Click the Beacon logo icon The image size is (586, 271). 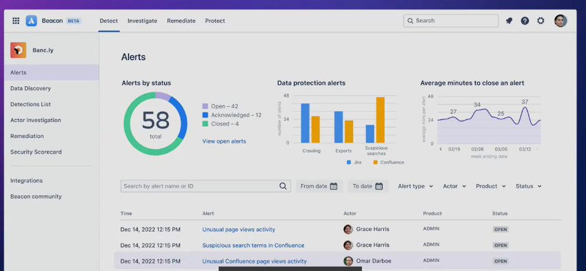(x=32, y=21)
